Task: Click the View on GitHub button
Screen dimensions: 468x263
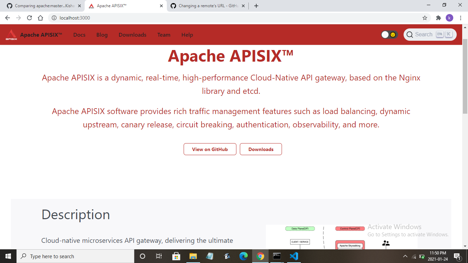Action: click(210, 149)
